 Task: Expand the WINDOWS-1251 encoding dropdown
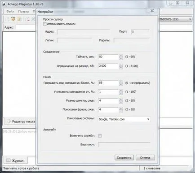(x=190, y=19)
